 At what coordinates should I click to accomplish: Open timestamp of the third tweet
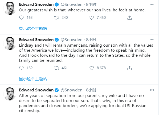pos(91,90)
